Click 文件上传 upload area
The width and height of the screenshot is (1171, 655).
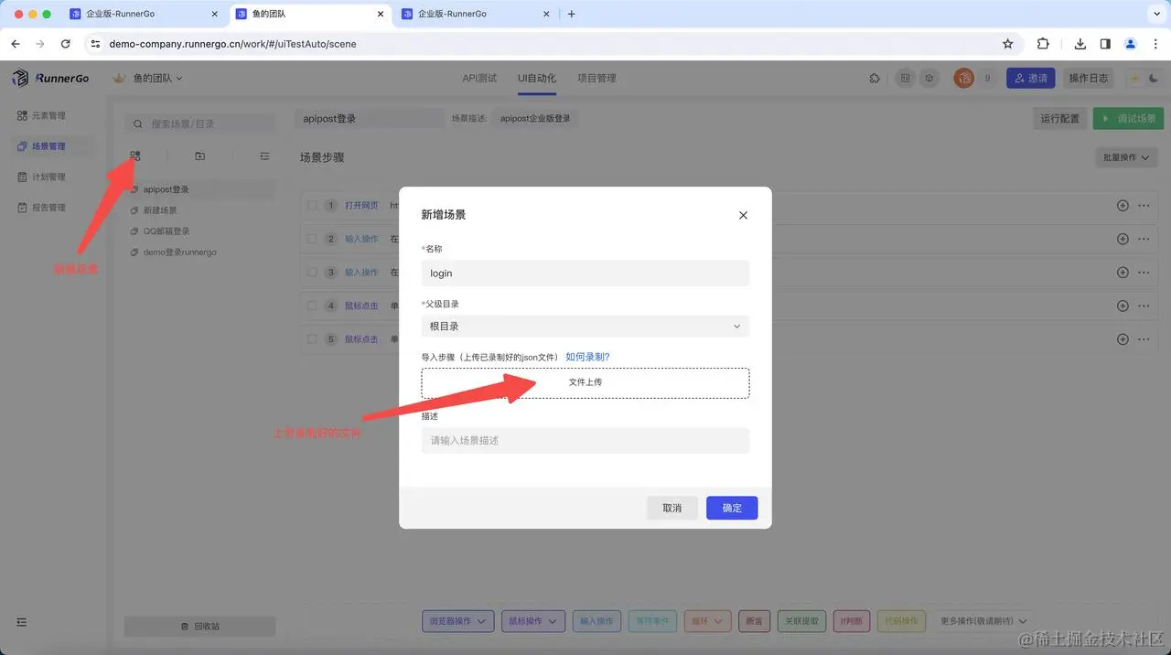(x=585, y=383)
